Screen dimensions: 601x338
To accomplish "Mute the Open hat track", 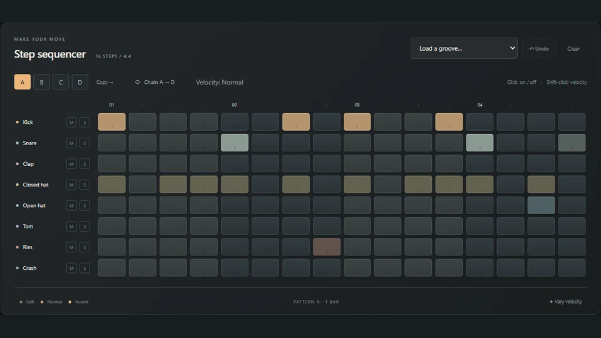I will 71,206.
